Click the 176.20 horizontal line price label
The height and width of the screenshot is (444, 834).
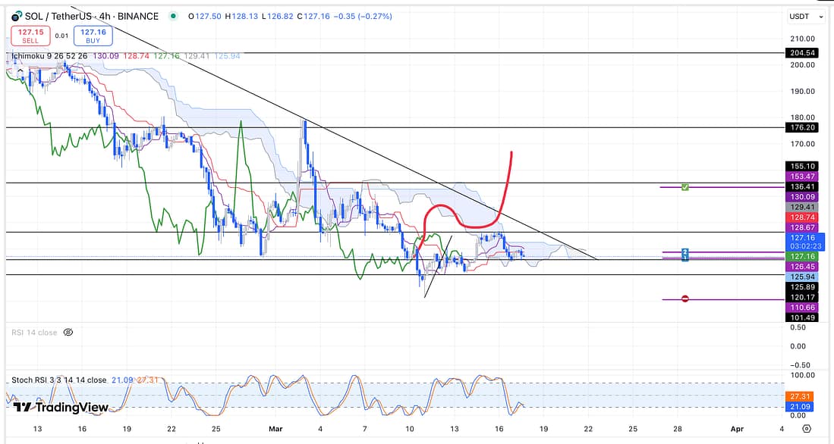click(x=802, y=127)
